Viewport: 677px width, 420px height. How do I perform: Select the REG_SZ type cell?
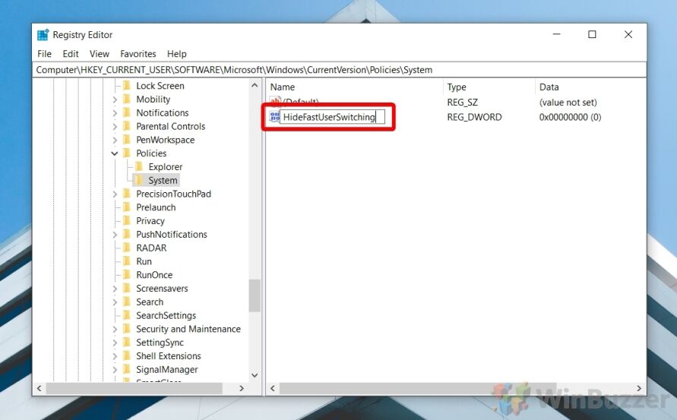coord(462,103)
